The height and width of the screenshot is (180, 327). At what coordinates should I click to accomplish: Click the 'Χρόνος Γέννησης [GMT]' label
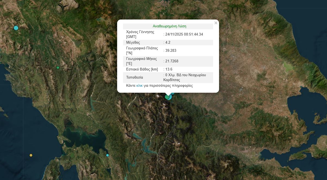(140, 34)
